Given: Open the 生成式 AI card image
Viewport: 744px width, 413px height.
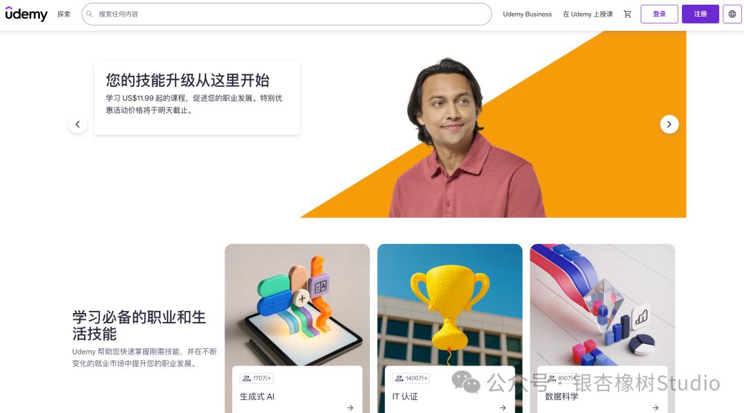Looking at the screenshot, I should (x=297, y=305).
